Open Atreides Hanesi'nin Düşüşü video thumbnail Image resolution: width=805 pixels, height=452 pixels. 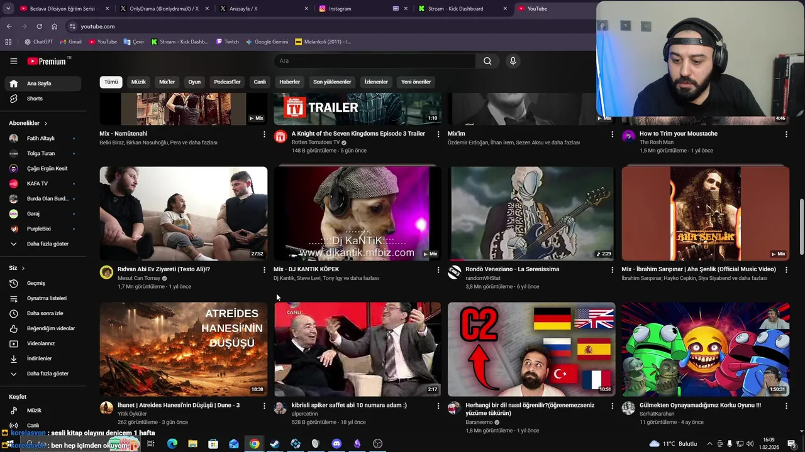point(183,349)
